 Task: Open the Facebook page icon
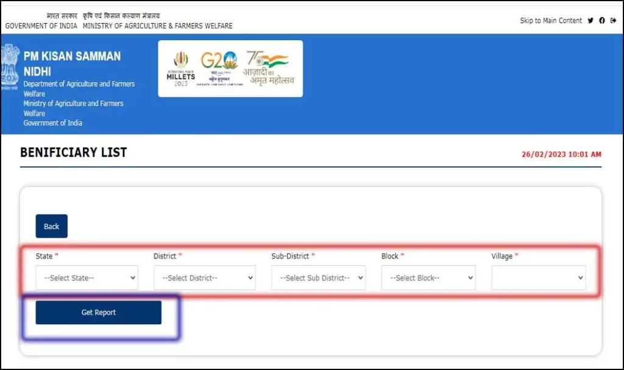click(601, 20)
